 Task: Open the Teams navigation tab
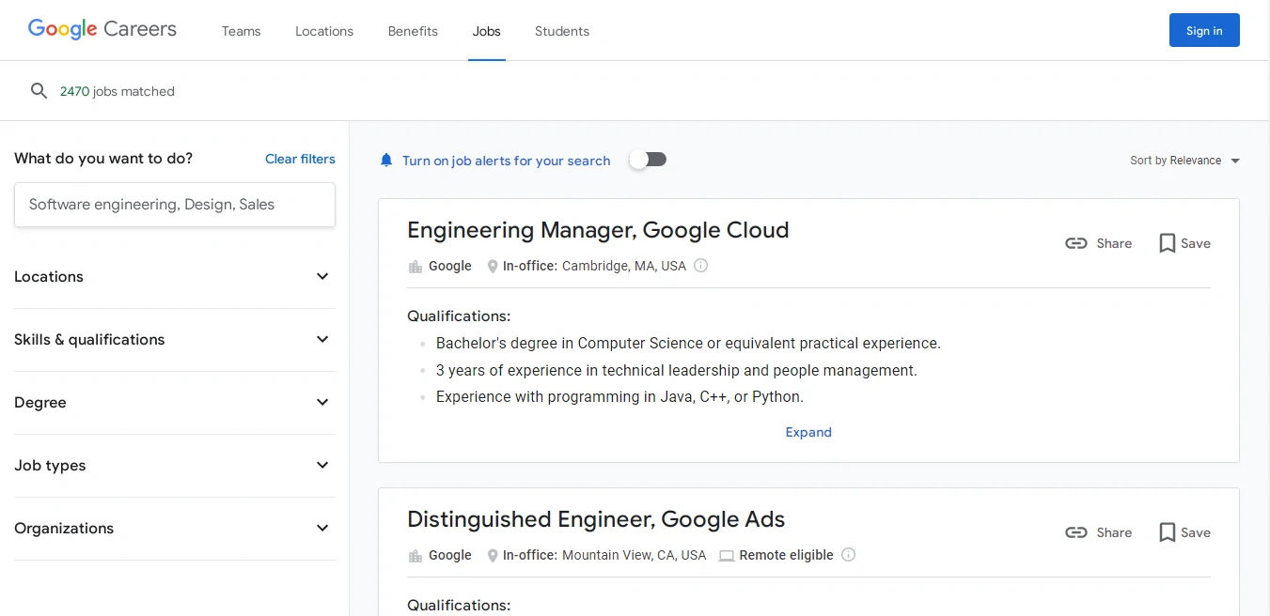pos(241,31)
